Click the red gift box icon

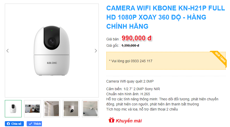[111, 120]
